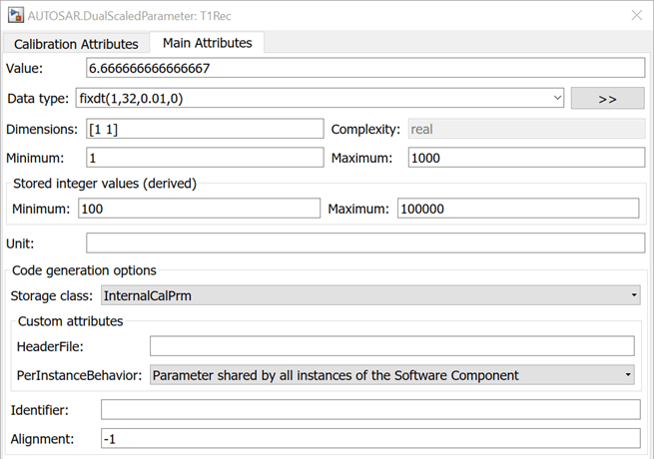The height and width of the screenshot is (459, 654).
Task: Click the Complexity field showing real
Action: (x=525, y=129)
